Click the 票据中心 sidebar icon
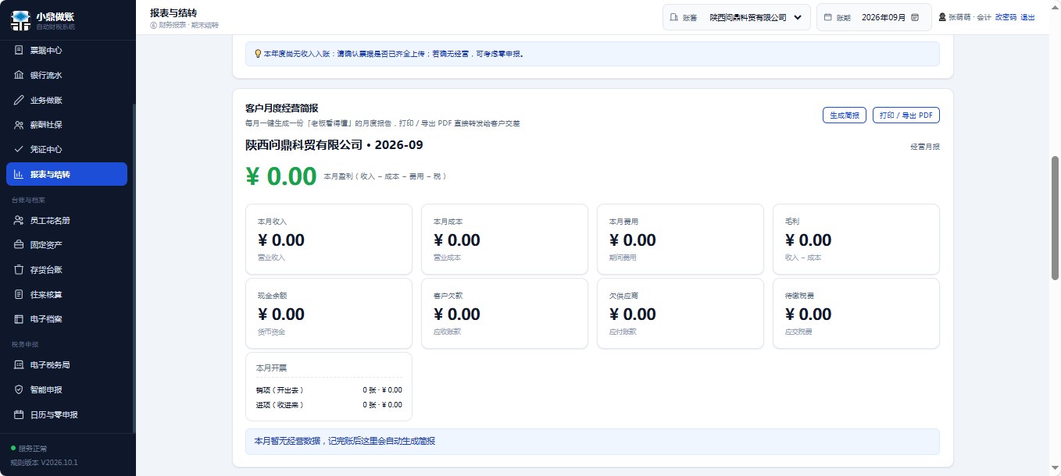 click(x=20, y=50)
